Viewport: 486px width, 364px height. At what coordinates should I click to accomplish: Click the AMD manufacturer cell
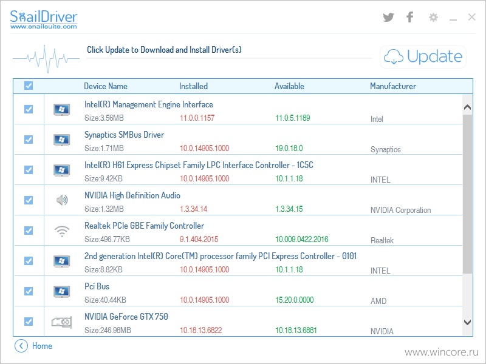point(378,301)
